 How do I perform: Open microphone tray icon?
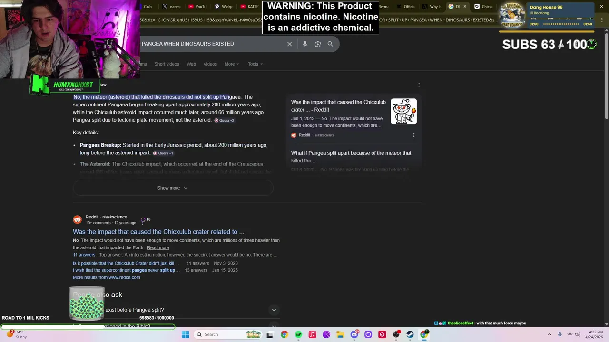pyautogui.click(x=560, y=334)
